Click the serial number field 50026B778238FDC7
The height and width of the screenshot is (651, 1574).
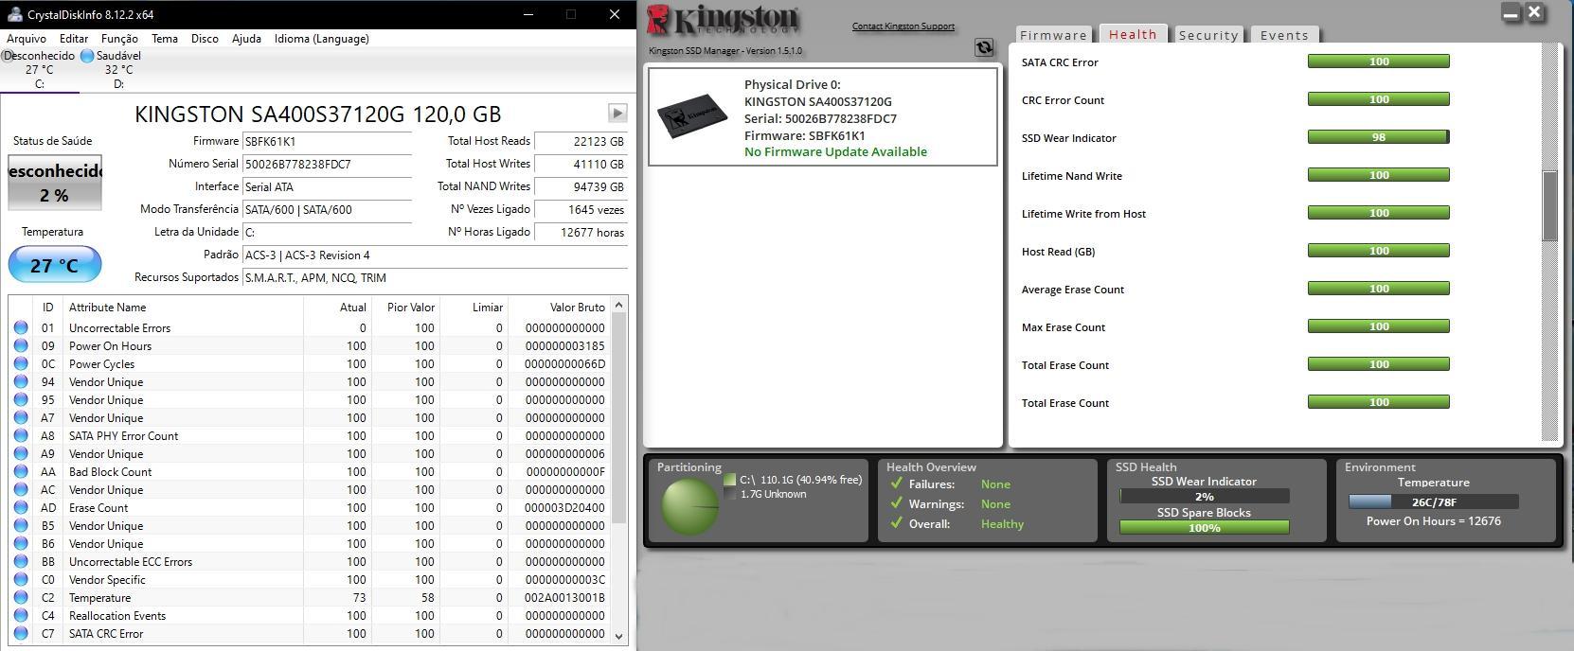coord(327,164)
